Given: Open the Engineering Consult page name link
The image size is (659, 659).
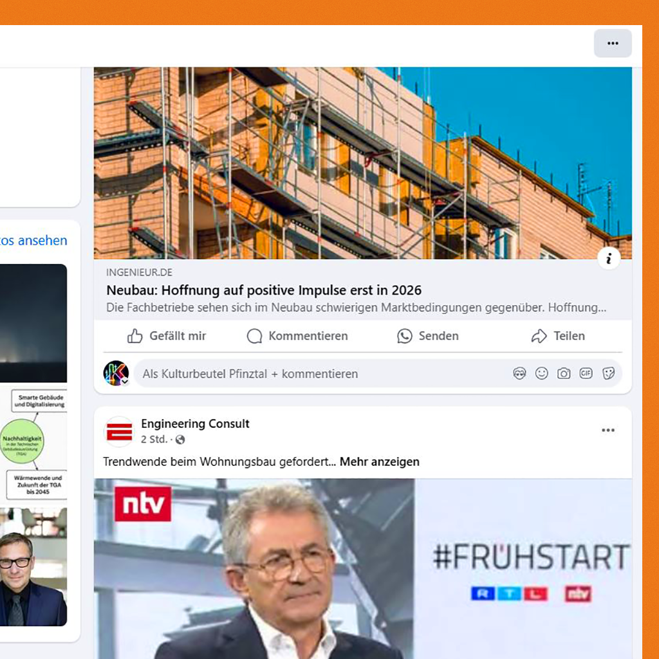Looking at the screenshot, I should pyautogui.click(x=195, y=423).
